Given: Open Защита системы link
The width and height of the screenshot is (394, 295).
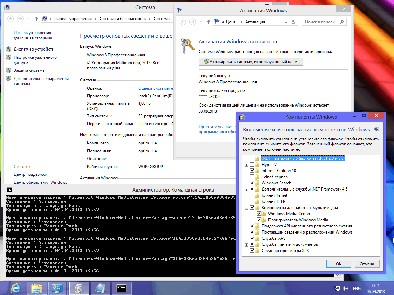Looking at the screenshot, I should (x=29, y=70).
